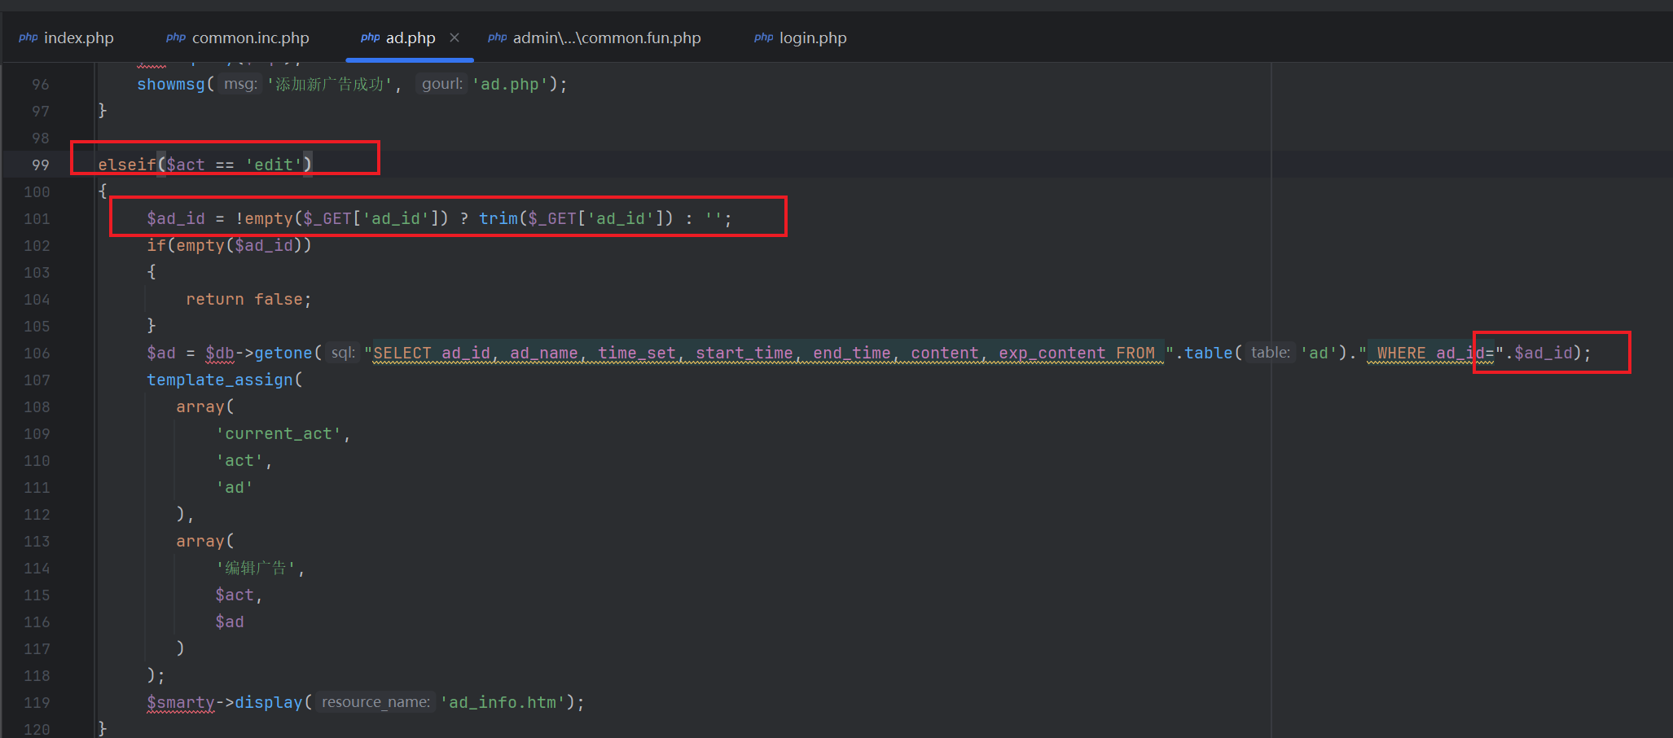1673x738 pixels.
Task: Click the getone method on line 106
Action: coord(283,353)
